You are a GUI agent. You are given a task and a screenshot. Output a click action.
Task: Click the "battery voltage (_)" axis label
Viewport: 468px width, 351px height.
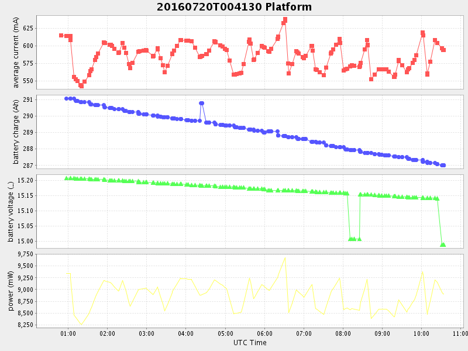coord(11,212)
